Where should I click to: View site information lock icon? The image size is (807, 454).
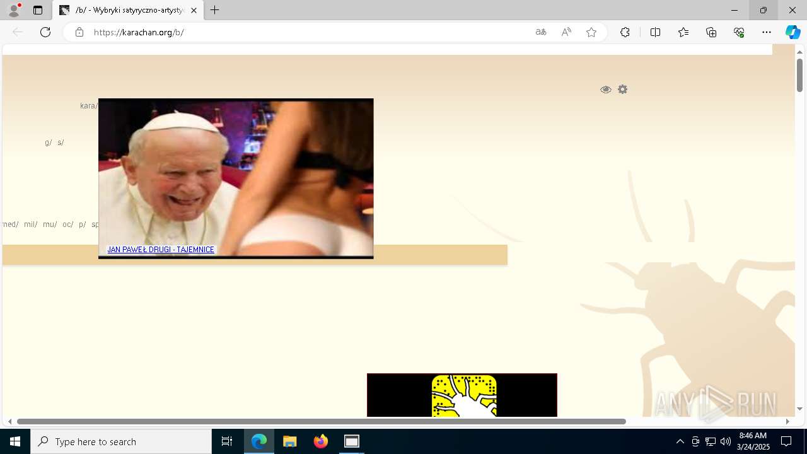click(79, 32)
